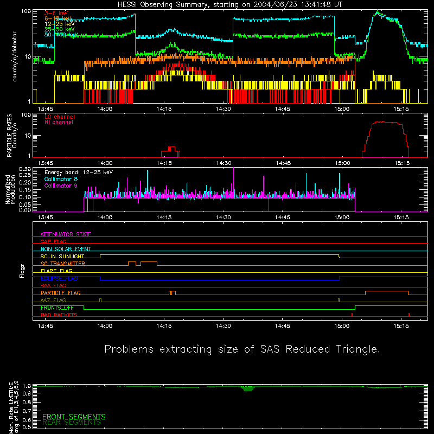Click the Energy band: 12-25 keV text
The height and width of the screenshot is (434, 434).
pyautogui.click(x=79, y=173)
